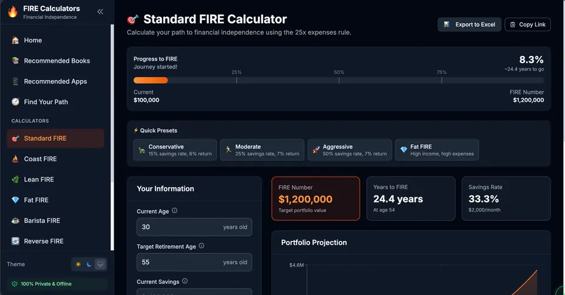Click the orange progress bar fill
Image resolution: width=565 pixels, height=295 pixels.
coord(151,81)
